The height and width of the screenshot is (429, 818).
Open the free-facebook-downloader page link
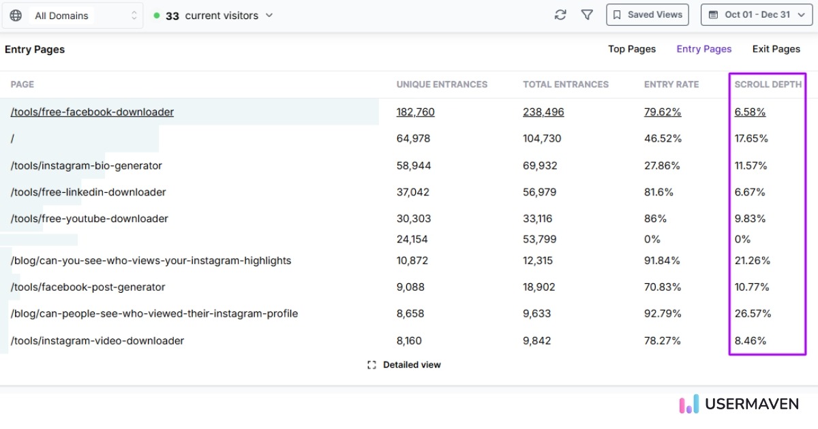[91, 112]
